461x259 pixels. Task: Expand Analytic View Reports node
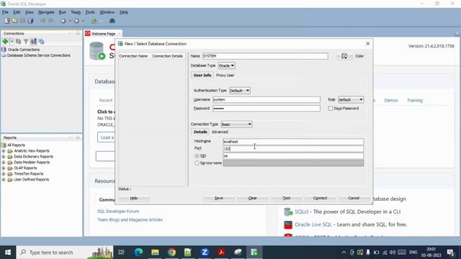(x=4, y=151)
